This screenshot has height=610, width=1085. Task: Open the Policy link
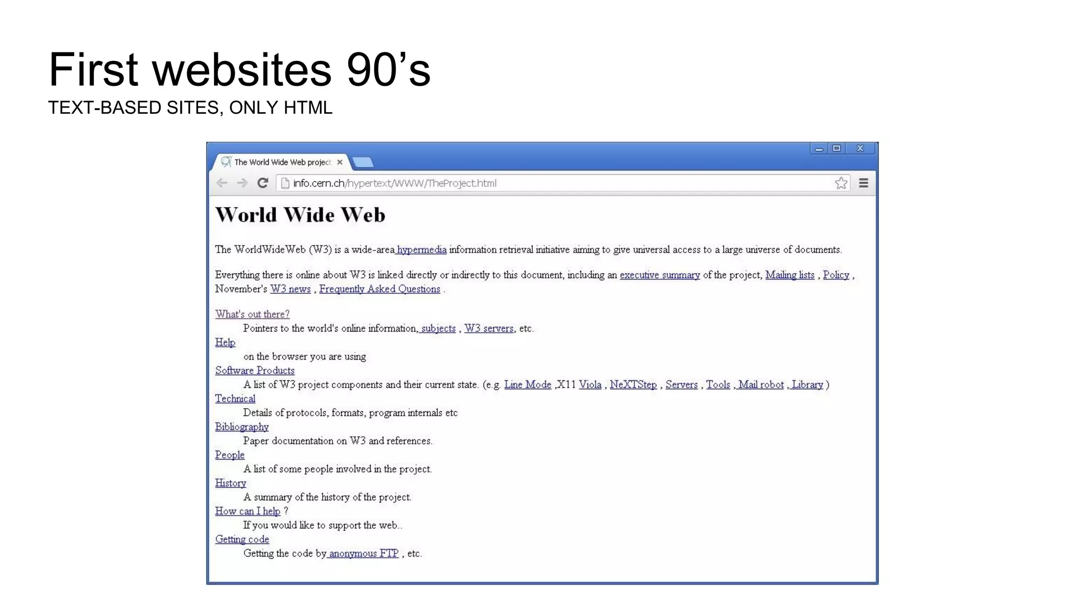coord(835,275)
